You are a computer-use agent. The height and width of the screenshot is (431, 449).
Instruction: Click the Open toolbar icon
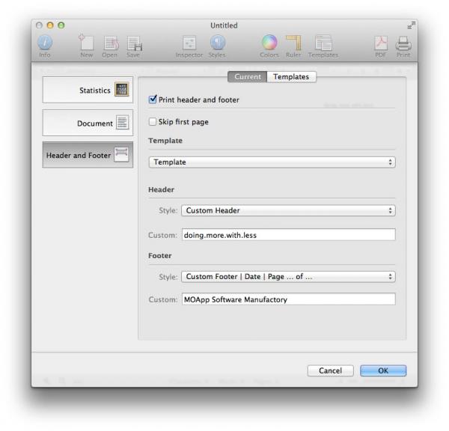click(109, 43)
